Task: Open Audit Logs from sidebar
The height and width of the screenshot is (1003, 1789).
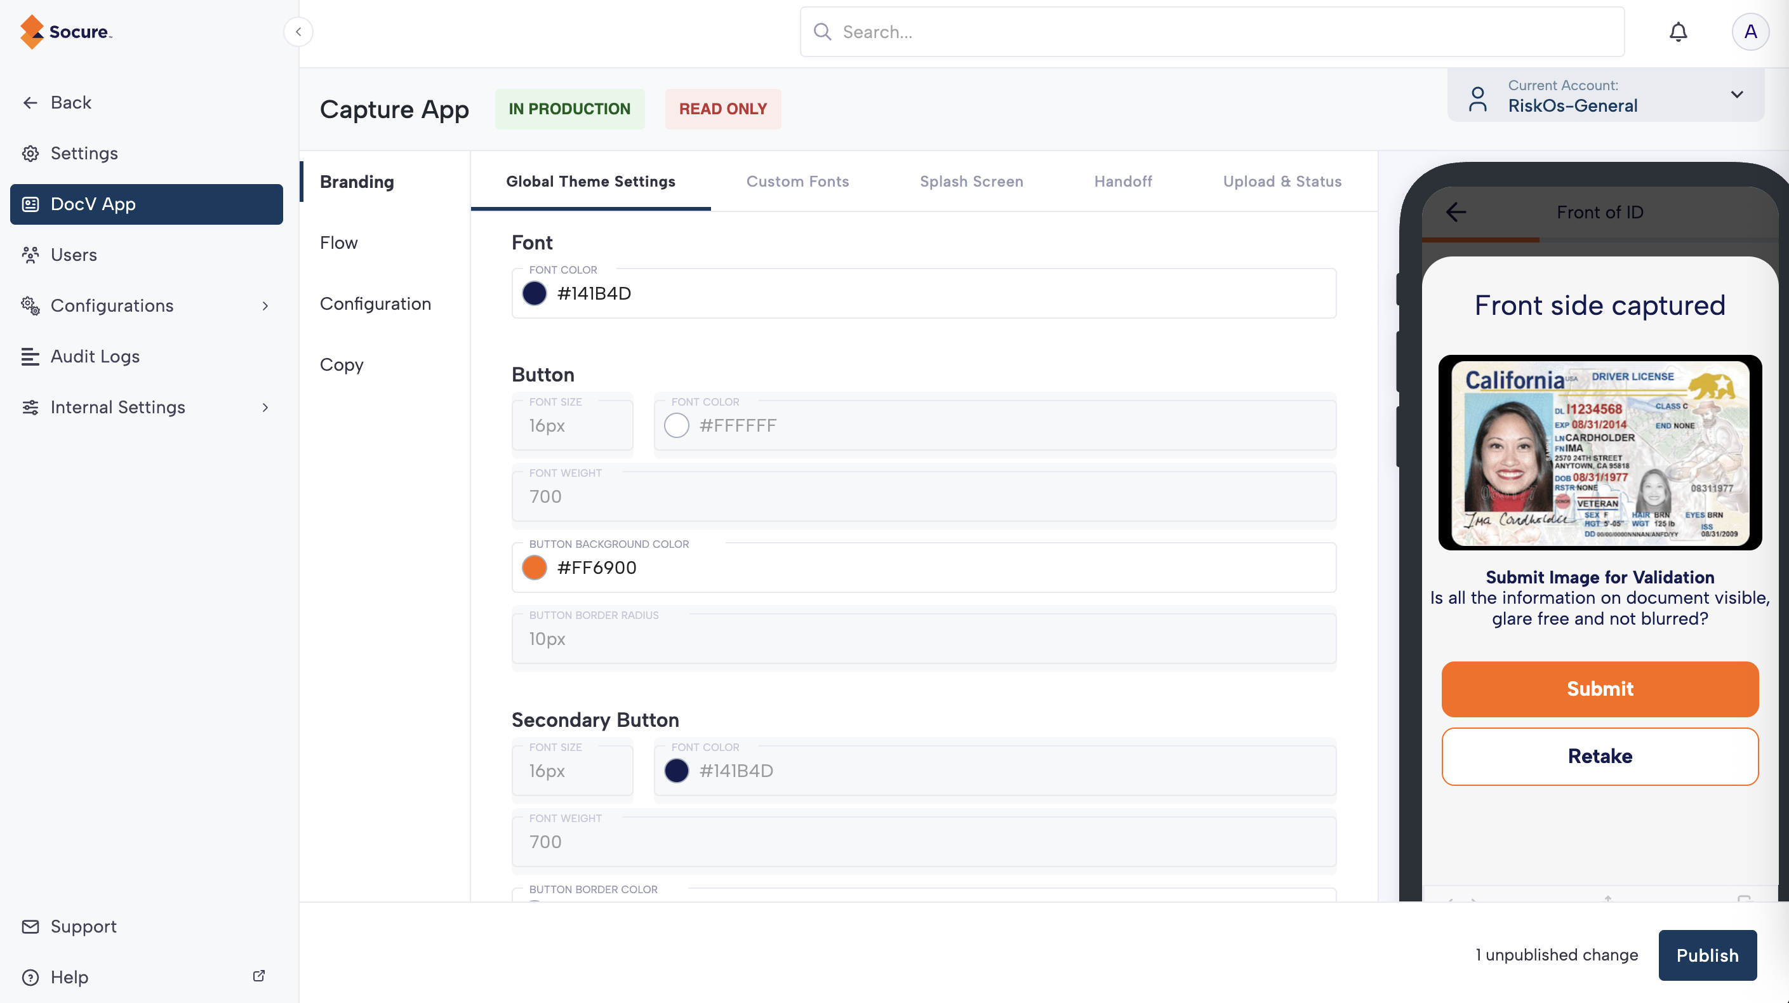Action: (x=95, y=356)
